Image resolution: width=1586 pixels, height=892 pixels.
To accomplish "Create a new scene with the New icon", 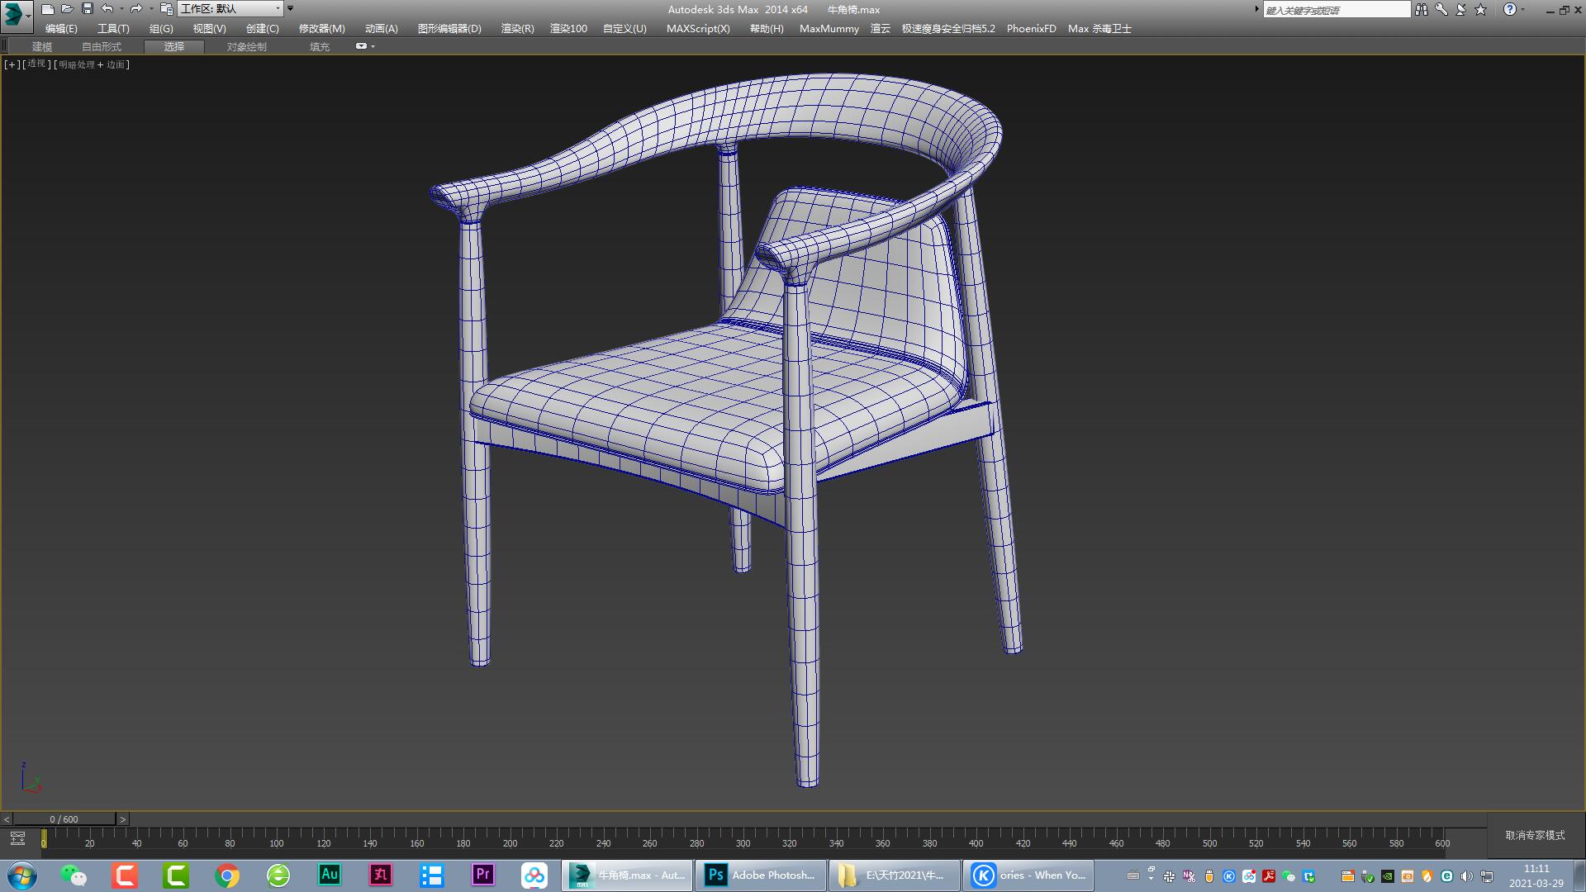I will [x=50, y=9].
